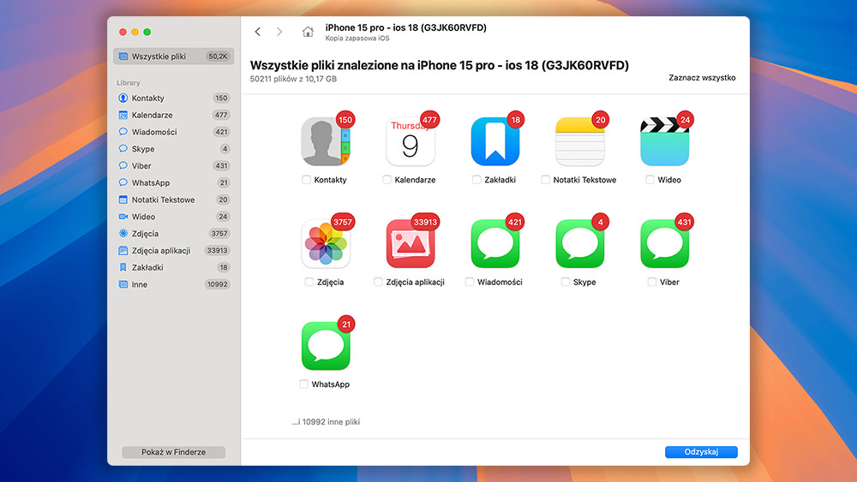Tick the Kalendarze checkbox
857x482 pixels.
pyautogui.click(x=387, y=180)
